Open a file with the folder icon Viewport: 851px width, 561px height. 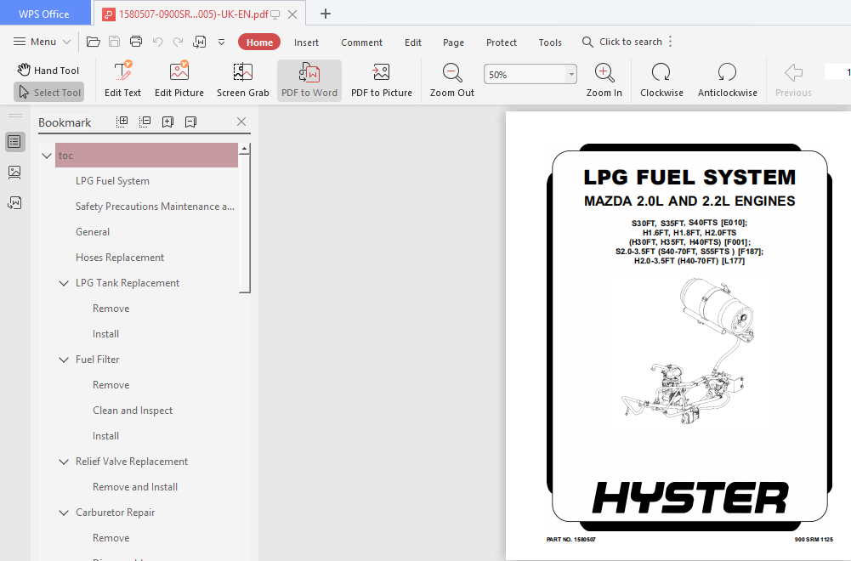point(94,42)
